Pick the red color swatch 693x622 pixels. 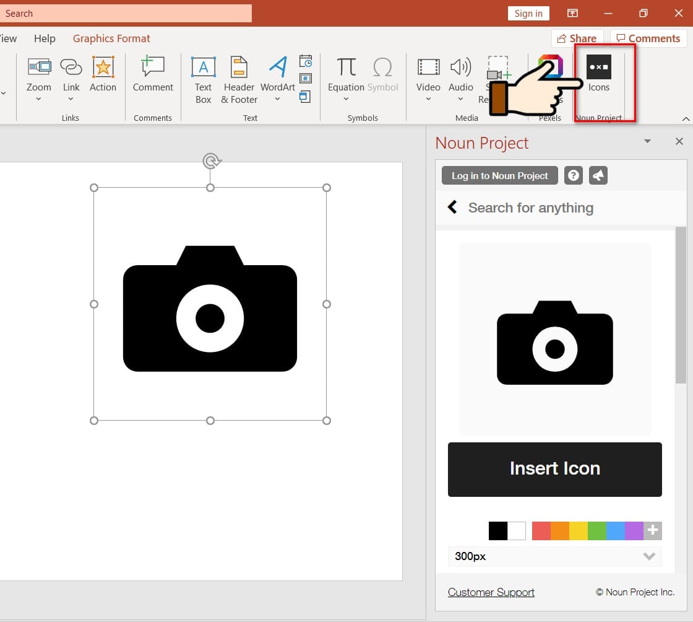tap(541, 531)
